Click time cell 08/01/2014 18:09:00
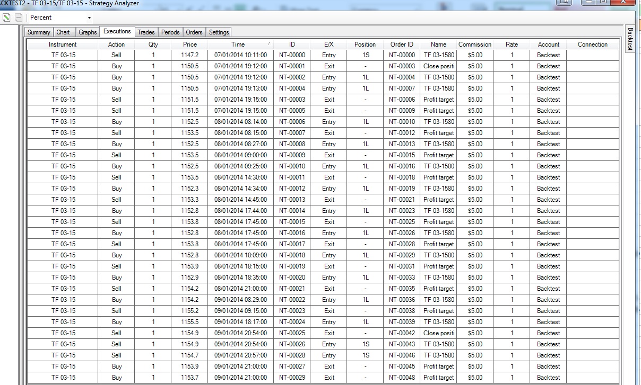This screenshot has height=385, width=641. click(241, 255)
